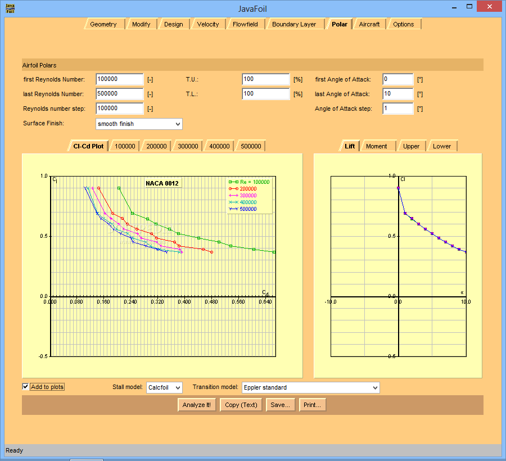Open the Transition model Eppler standard dropdown
The image size is (506, 461).
click(311, 387)
